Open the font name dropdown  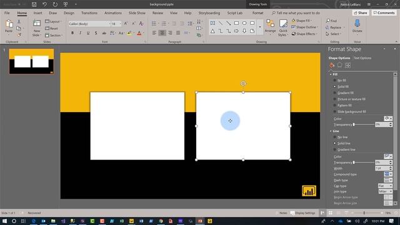[x=110, y=24]
